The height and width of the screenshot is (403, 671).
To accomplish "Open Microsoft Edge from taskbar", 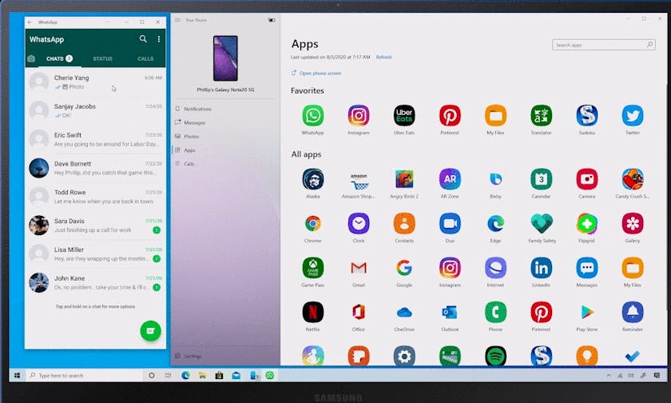I will tap(185, 375).
